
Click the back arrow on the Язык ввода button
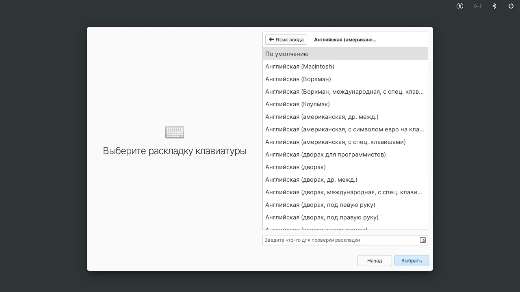click(271, 39)
